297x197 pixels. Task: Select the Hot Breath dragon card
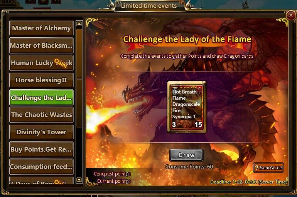coord(187,107)
